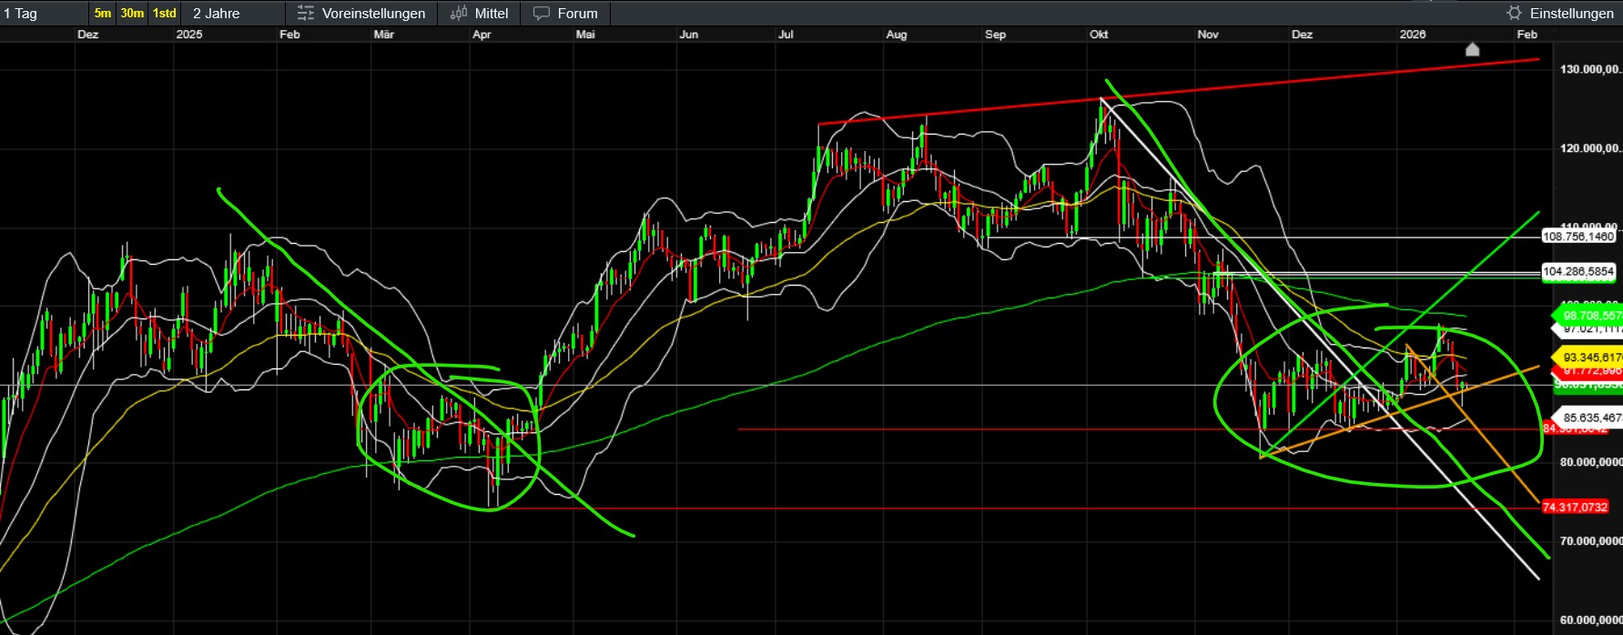The height and width of the screenshot is (635, 1623).
Task: Click the Einstellungen gear icon
Action: (1514, 13)
